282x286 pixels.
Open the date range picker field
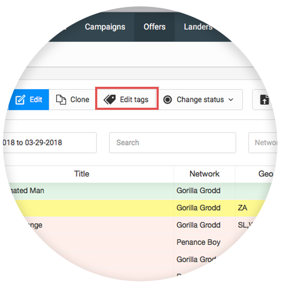click(x=49, y=143)
